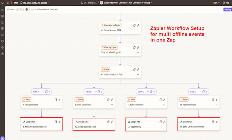This screenshot has height=140, width=232.
Task: Duplicate the gclid, wbraid, gbraid filter step
Action: tap(134, 48)
